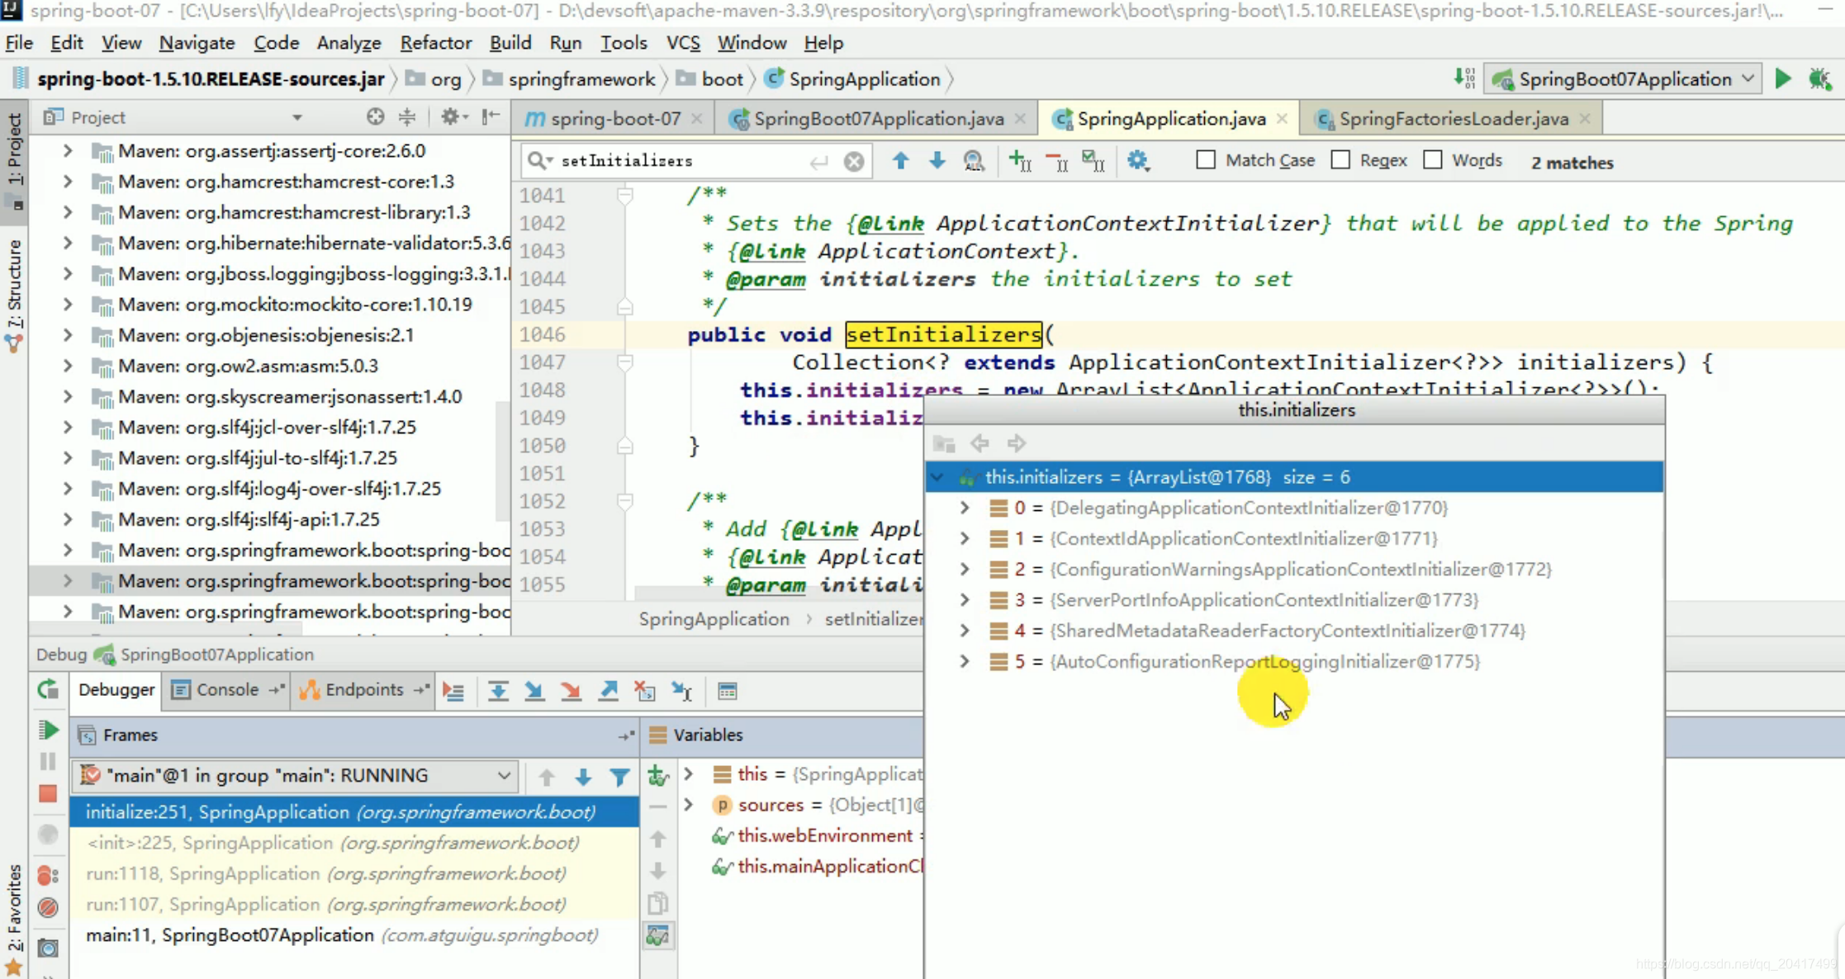Open the Refactor menu
The image size is (1845, 979).
[435, 43]
